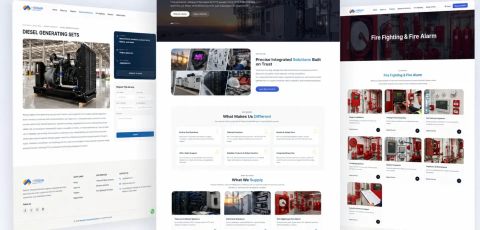Click phone icon in footer Contact Us

[120, 178]
